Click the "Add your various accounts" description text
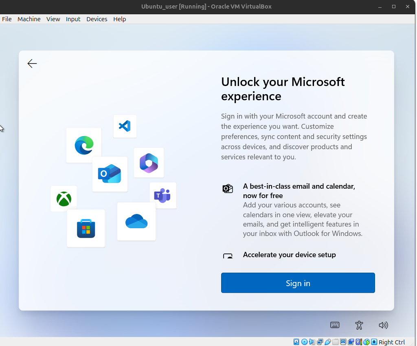Viewport: 417px width, 346px height. pyautogui.click(x=303, y=219)
